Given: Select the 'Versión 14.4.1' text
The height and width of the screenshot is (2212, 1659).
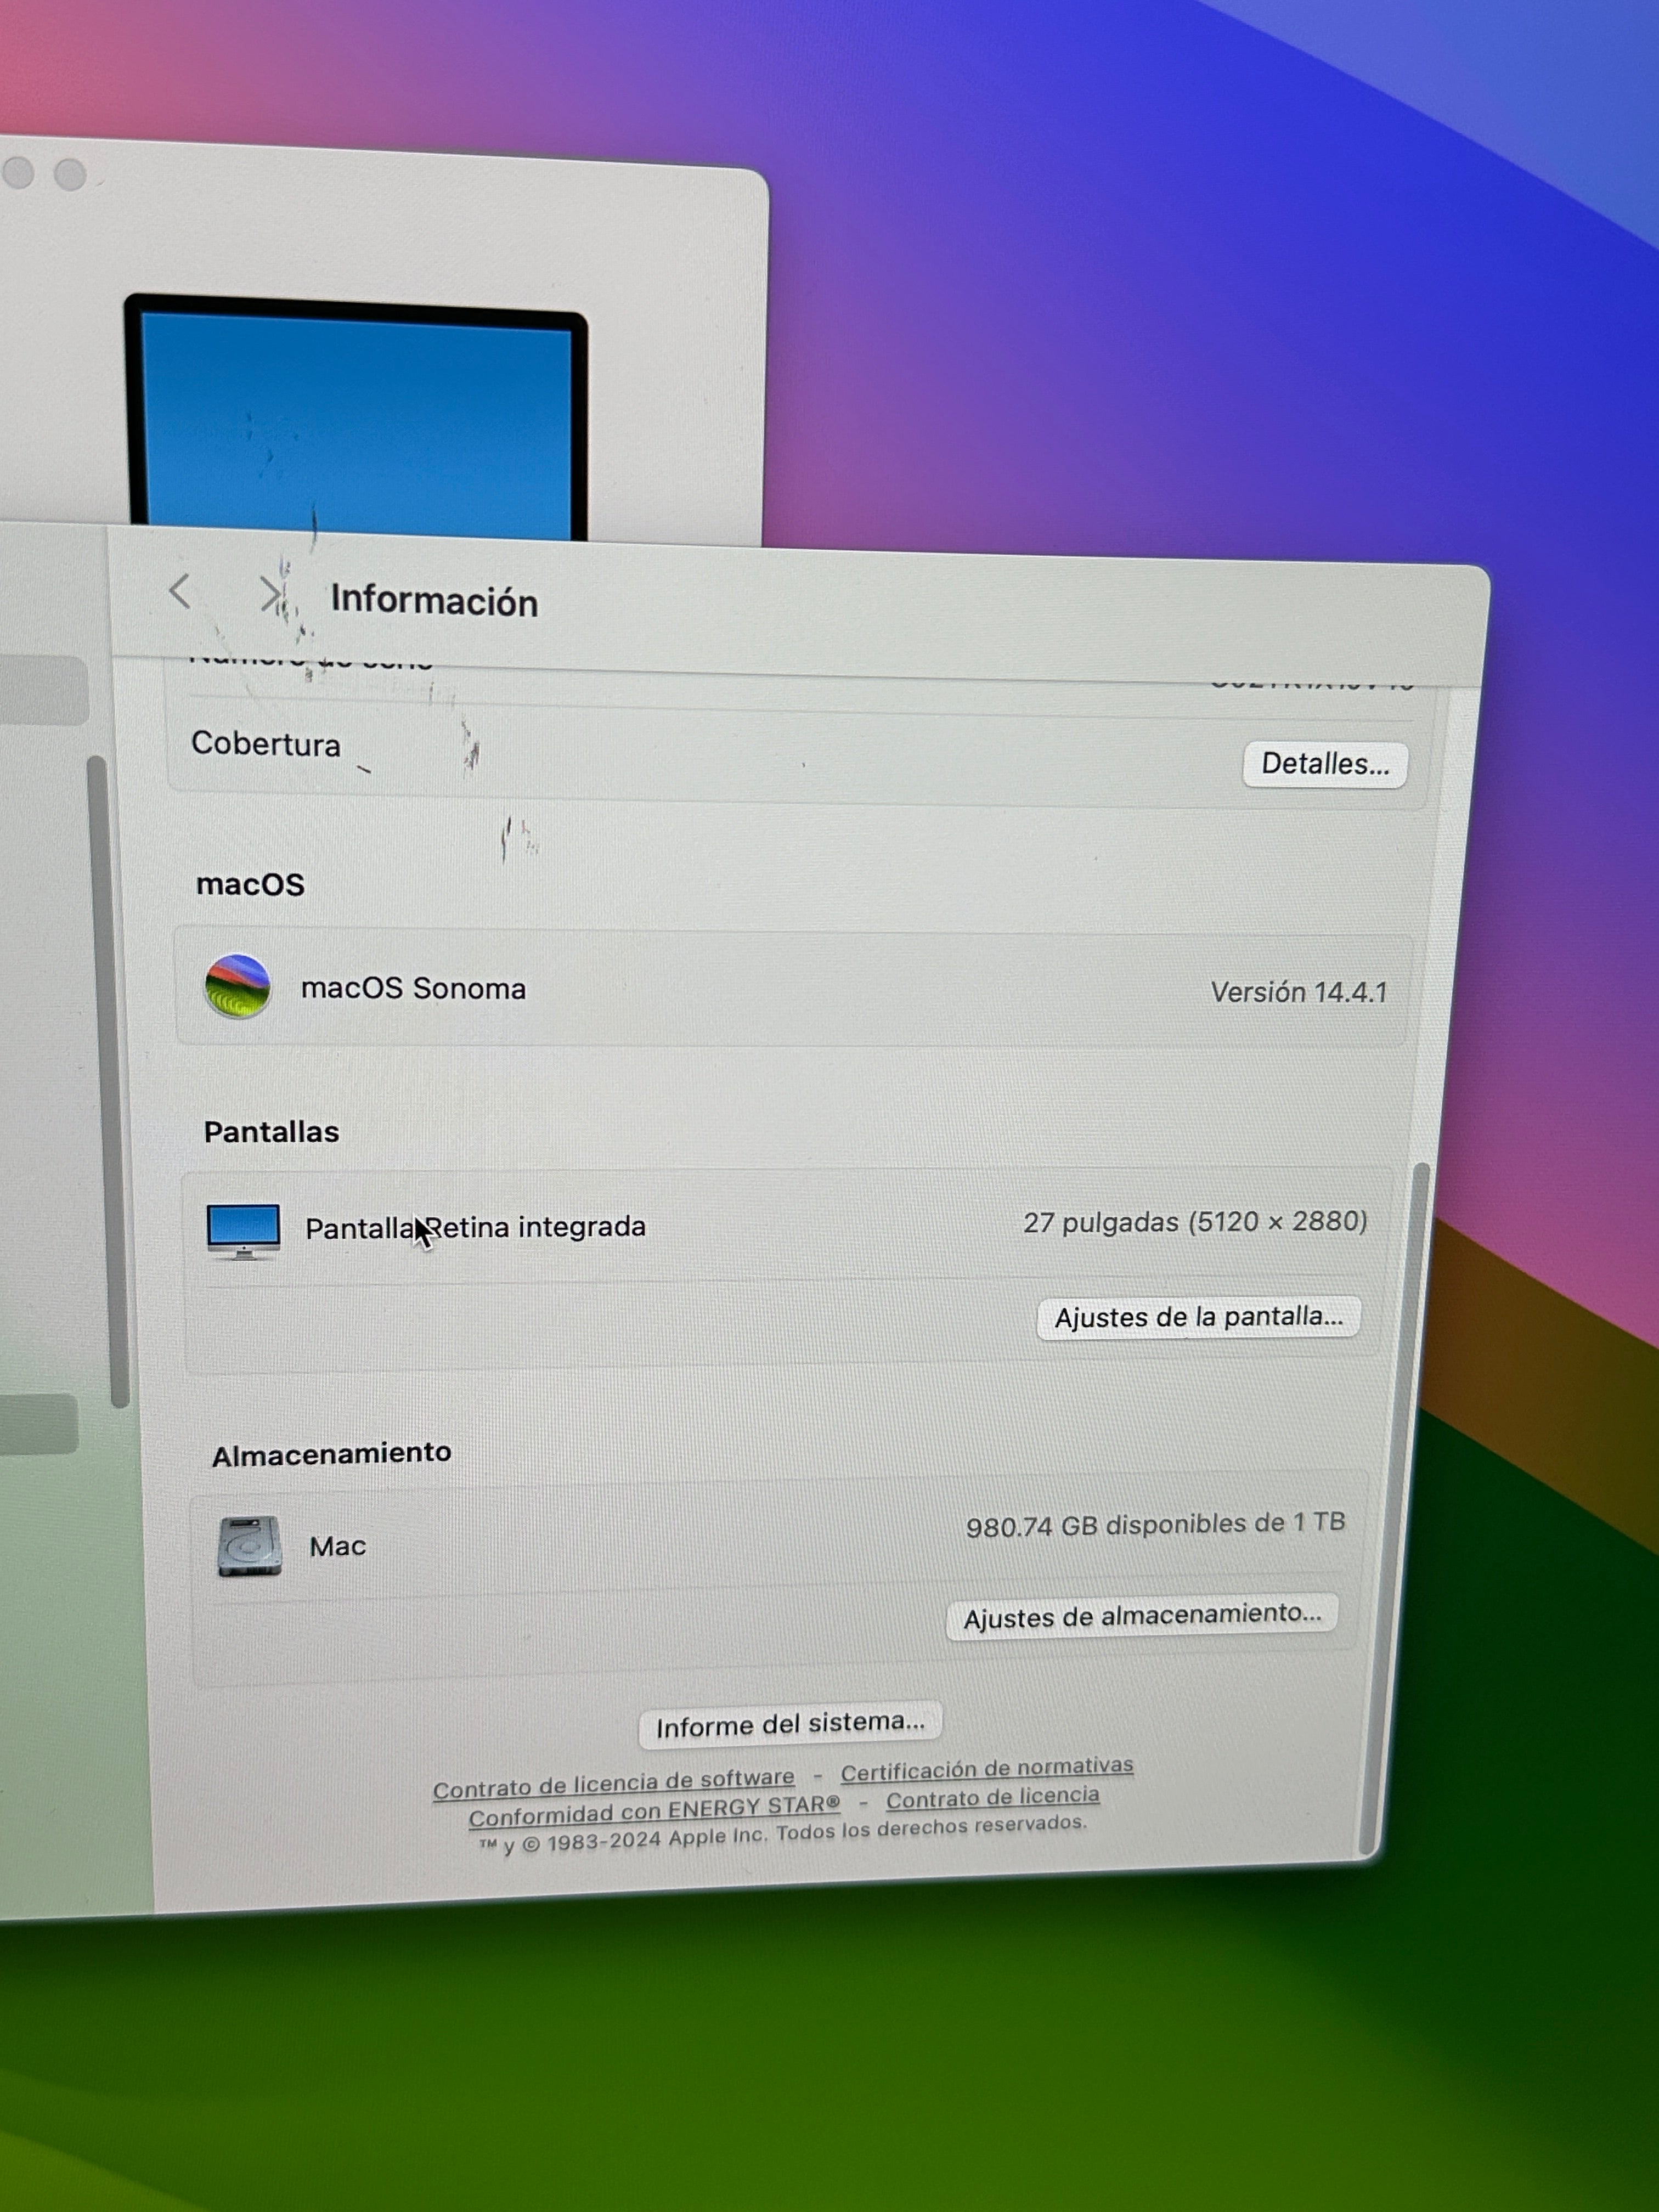Looking at the screenshot, I should coord(1298,992).
